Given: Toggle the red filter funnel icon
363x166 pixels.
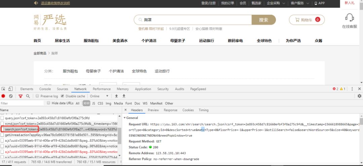Looking at the screenshot, I should point(21,96).
